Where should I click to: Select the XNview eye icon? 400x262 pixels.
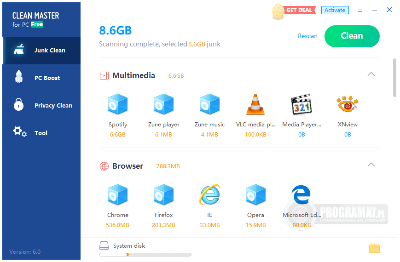[x=348, y=104]
